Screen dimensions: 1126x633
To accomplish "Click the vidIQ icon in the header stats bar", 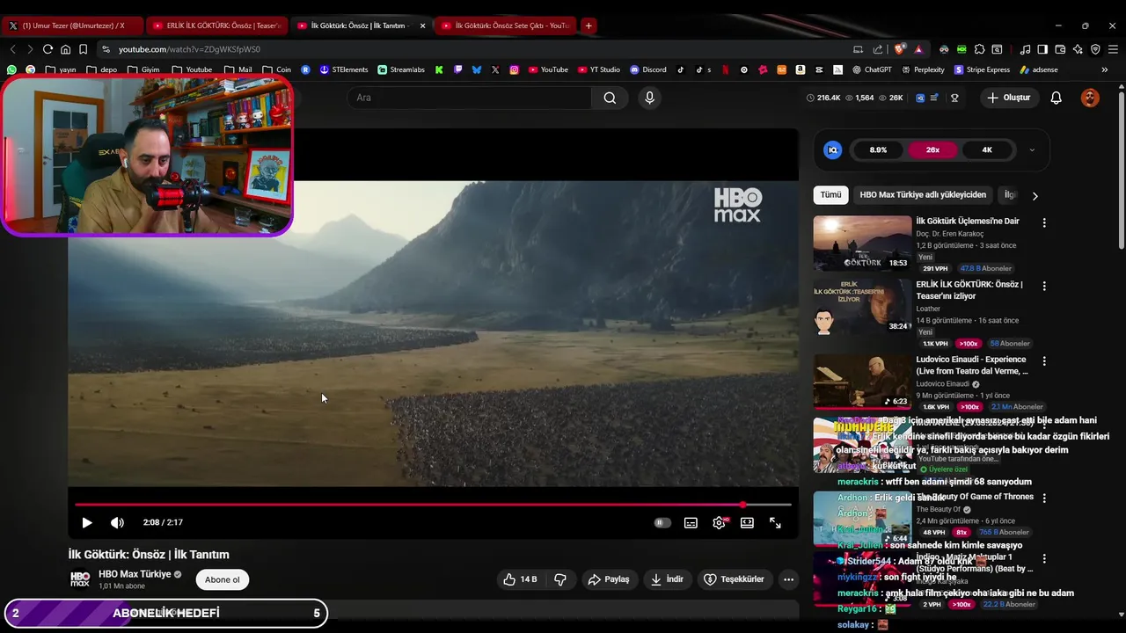I will (920, 98).
